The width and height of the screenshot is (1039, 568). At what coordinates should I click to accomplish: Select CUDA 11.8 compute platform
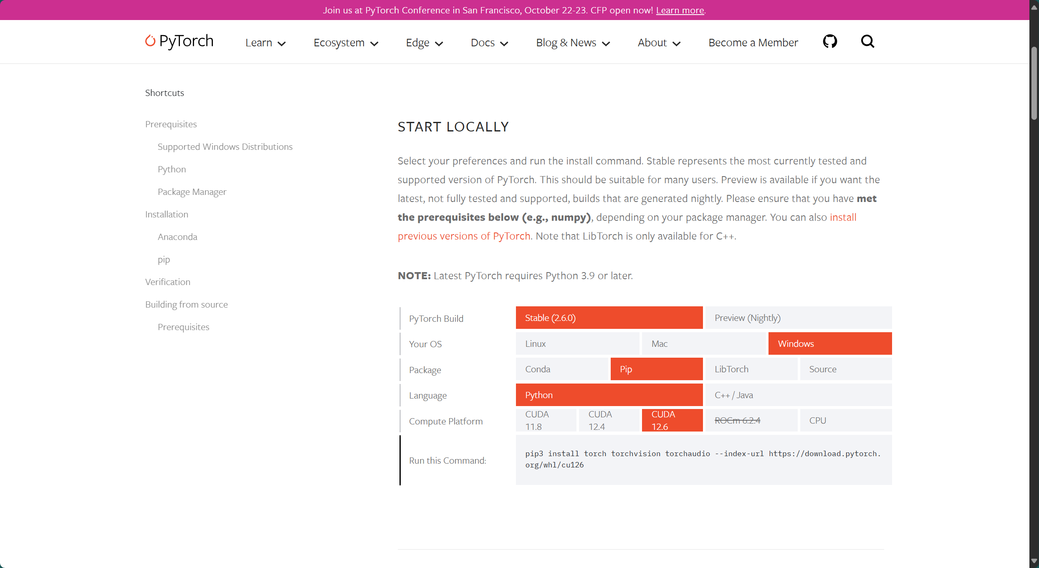tap(546, 420)
